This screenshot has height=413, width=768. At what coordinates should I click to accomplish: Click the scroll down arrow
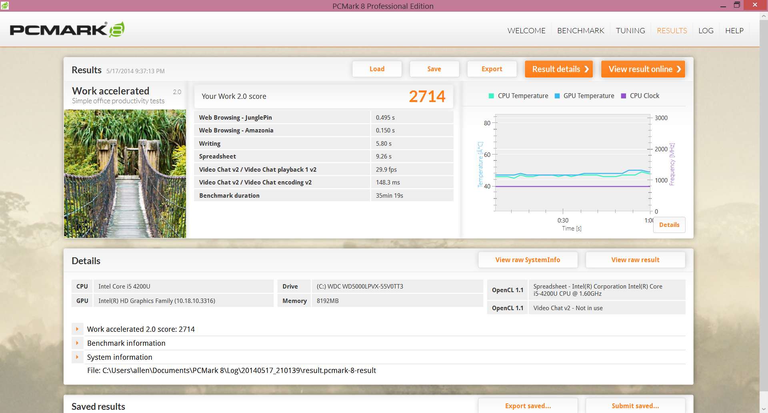click(764, 409)
